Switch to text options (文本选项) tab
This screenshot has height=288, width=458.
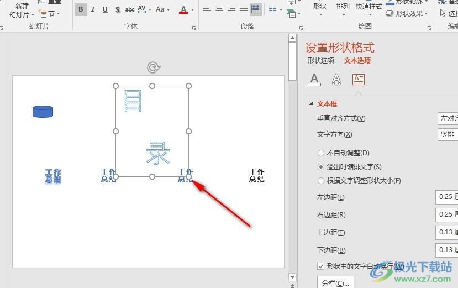pyautogui.click(x=357, y=60)
